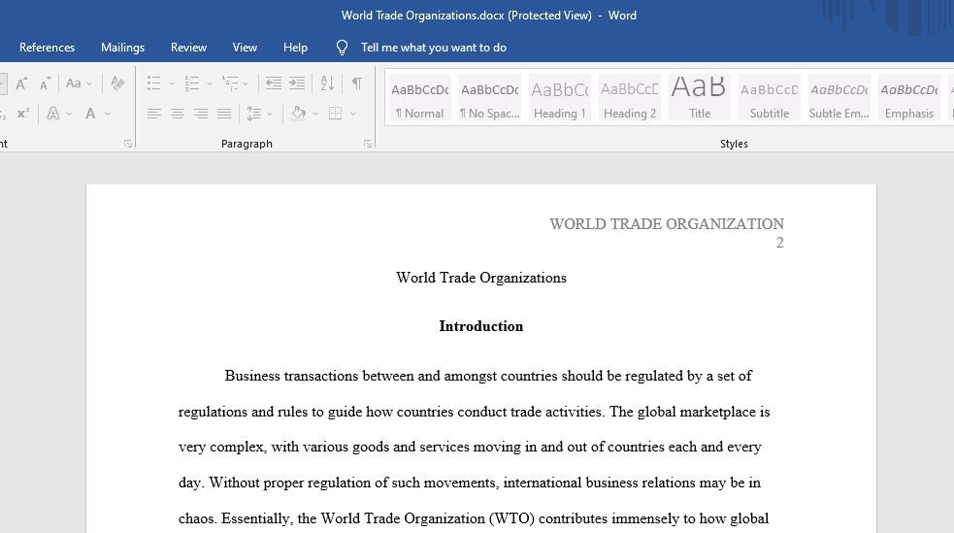The height and width of the screenshot is (533, 954).
Task: Click the Line and Paragraph Spacing icon
Action: [253, 114]
